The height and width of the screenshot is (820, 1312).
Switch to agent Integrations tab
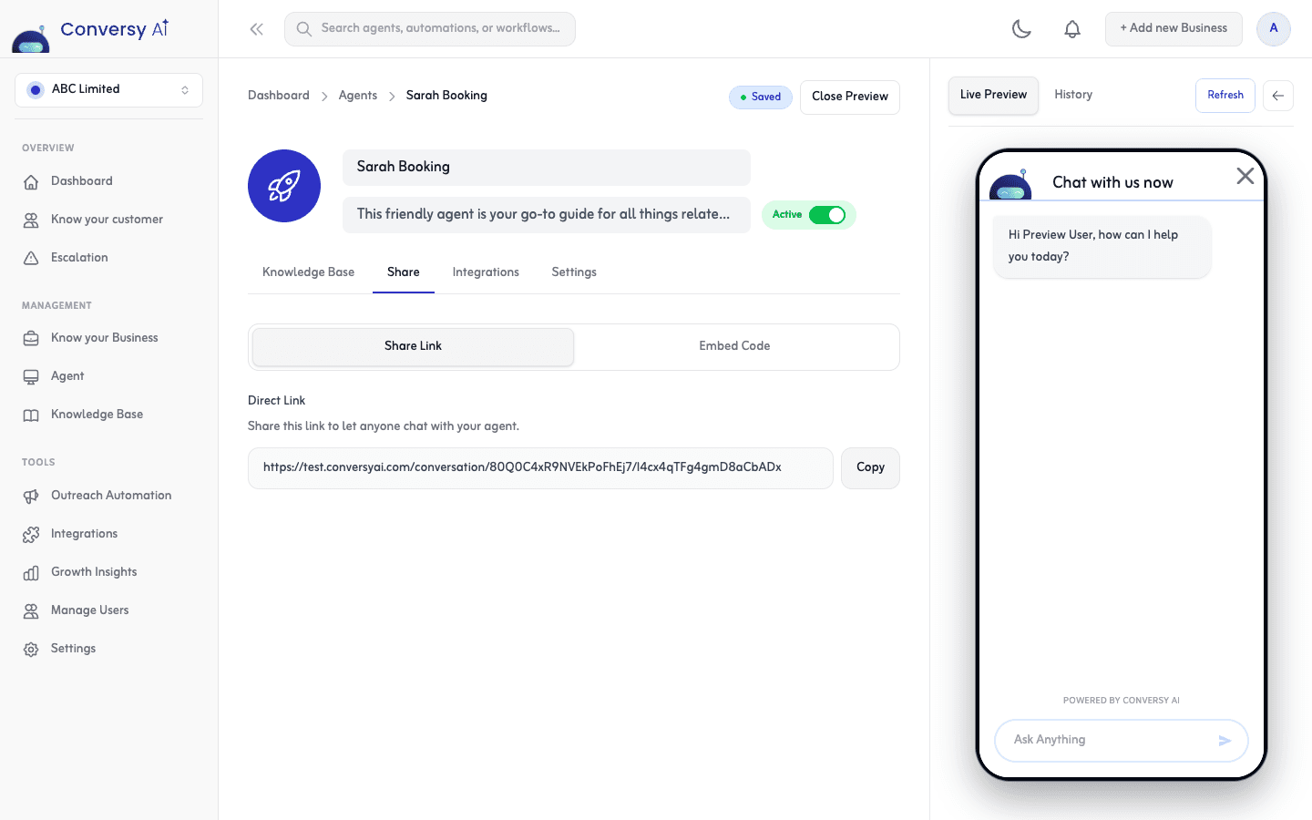pos(486,272)
